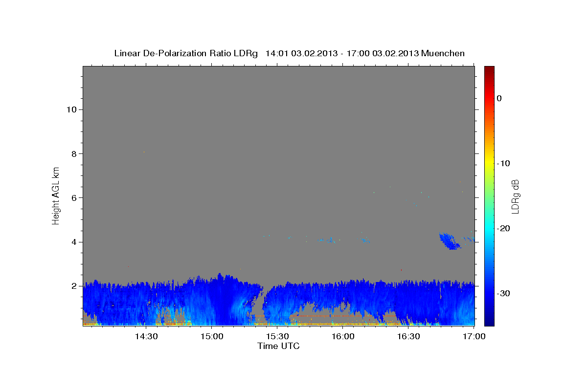Select the 16:00 time tick label

pos(343,336)
